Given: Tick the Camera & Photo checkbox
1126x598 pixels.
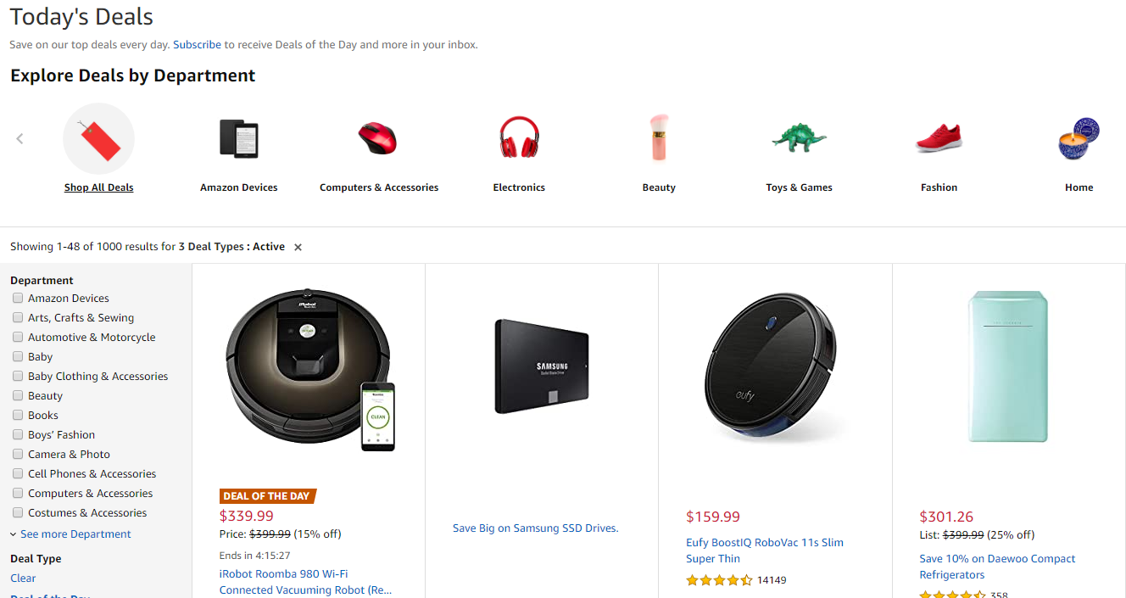Looking at the screenshot, I should pos(18,455).
